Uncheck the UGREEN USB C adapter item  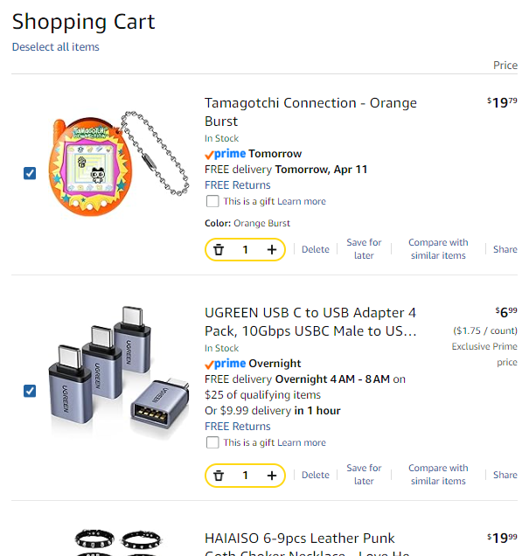tap(30, 390)
